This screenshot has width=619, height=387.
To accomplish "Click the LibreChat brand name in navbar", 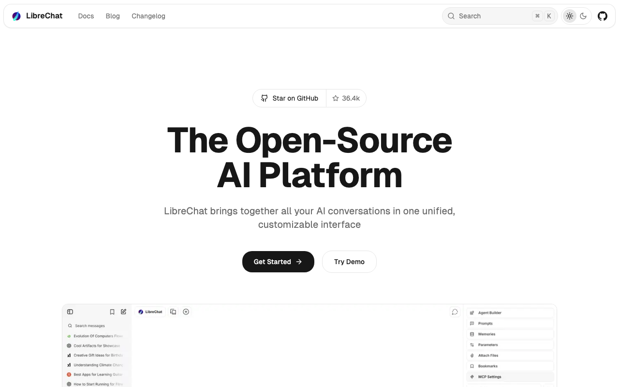I will click(x=44, y=16).
